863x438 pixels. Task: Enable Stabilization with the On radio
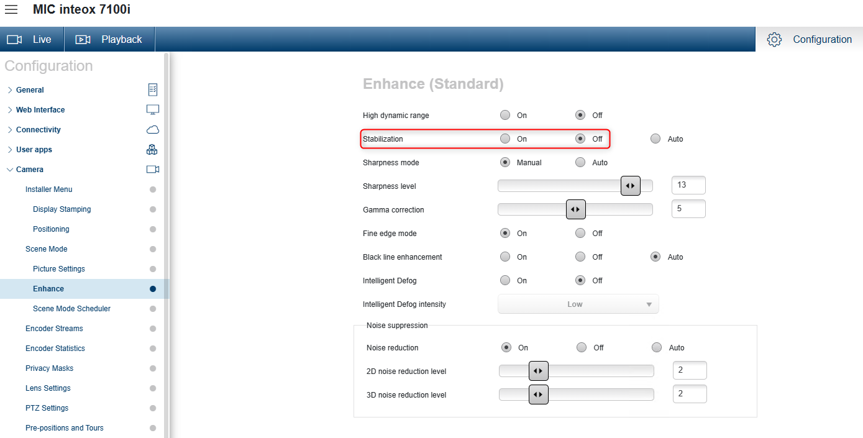point(505,139)
